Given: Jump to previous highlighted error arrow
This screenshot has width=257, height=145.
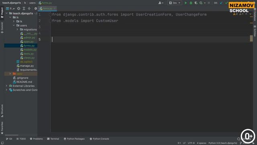Looking at the screenshot, I should pos(246,14).
